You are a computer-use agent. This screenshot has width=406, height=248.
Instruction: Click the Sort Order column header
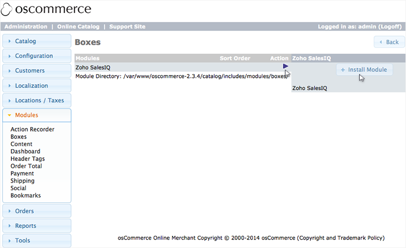point(235,58)
